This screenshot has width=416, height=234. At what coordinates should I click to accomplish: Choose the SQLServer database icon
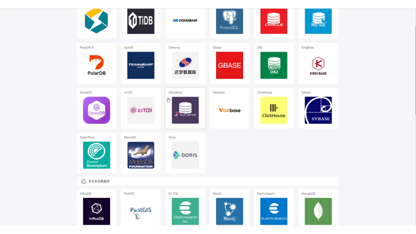point(185,110)
